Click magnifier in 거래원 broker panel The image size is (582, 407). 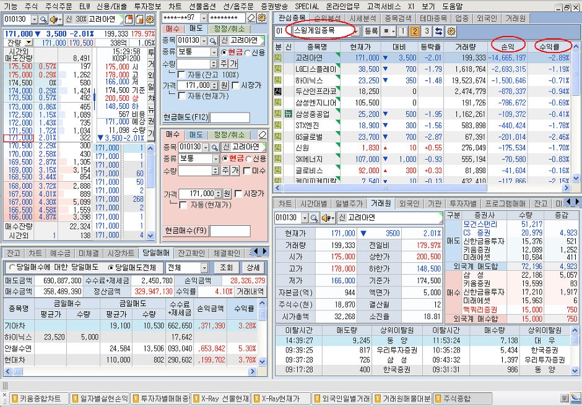coord(314,218)
